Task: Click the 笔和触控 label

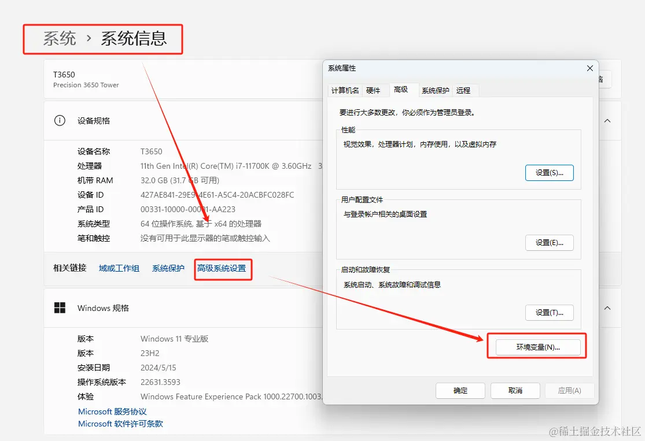Action: coord(94,238)
